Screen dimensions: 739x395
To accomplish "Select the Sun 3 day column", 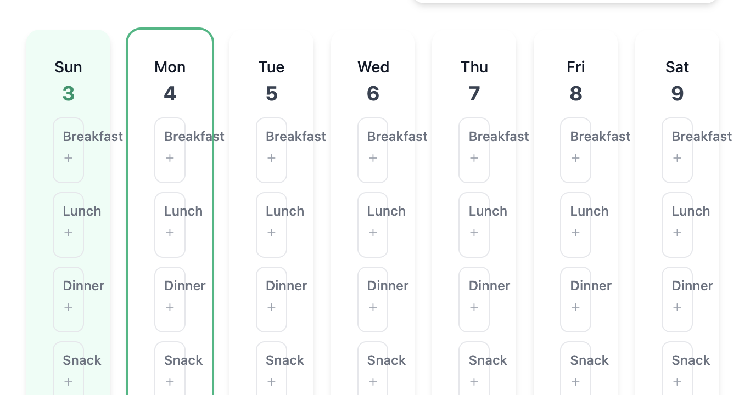I will coord(68,81).
